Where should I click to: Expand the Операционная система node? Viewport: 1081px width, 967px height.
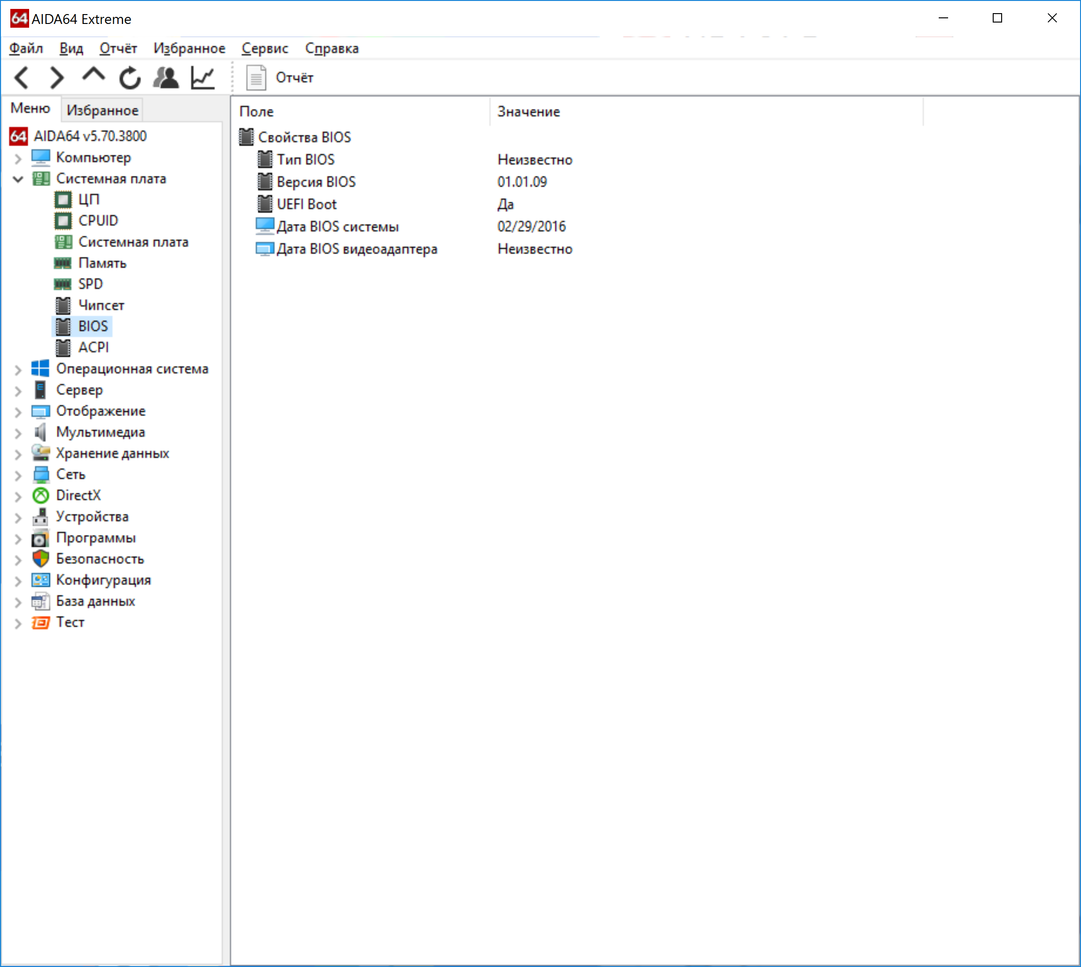click(18, 370)
